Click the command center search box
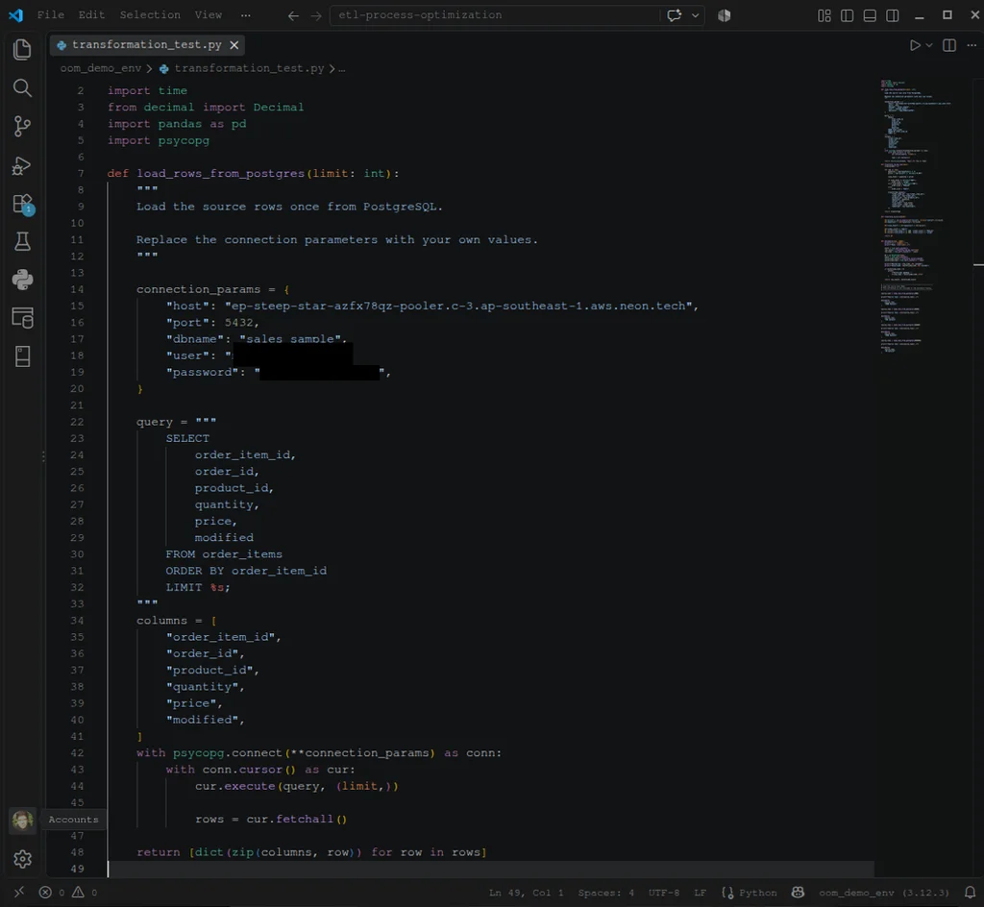 point(495,15)
